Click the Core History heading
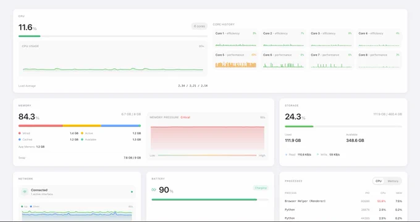The height and width of the screenshot is (222, 420). coord(224,24)
